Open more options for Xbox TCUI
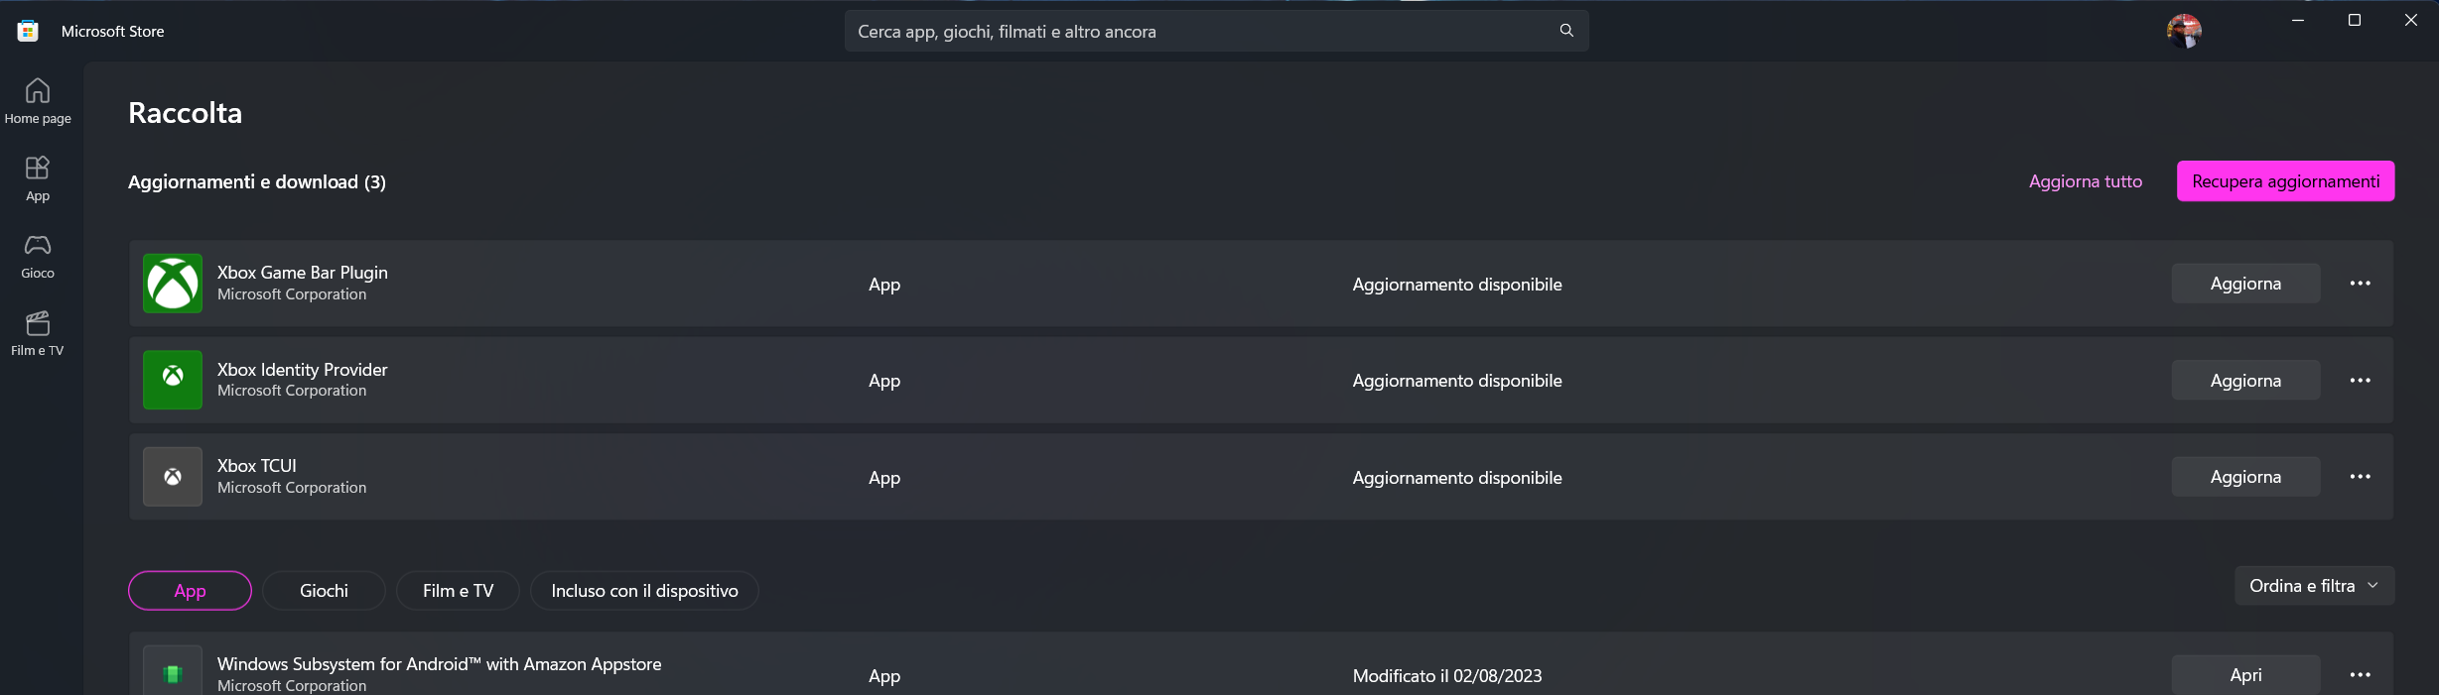Viewport: 2439px width, 695px height. [2360, 477]
